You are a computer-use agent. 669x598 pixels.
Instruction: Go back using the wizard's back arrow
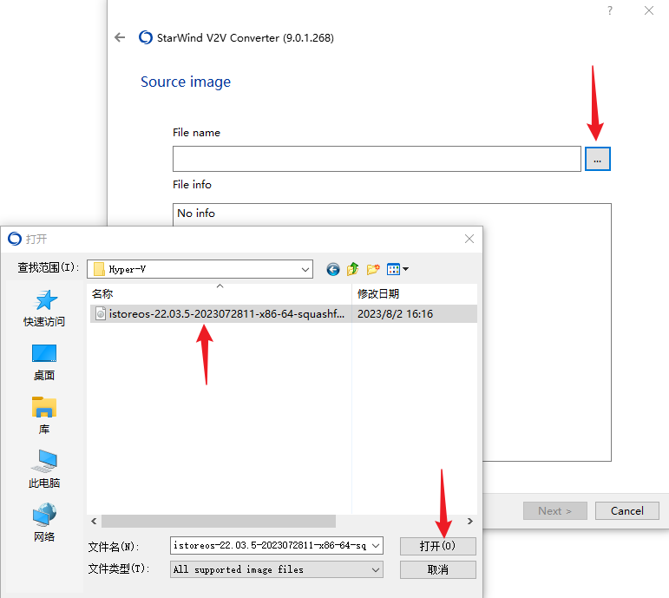[120, 37]
